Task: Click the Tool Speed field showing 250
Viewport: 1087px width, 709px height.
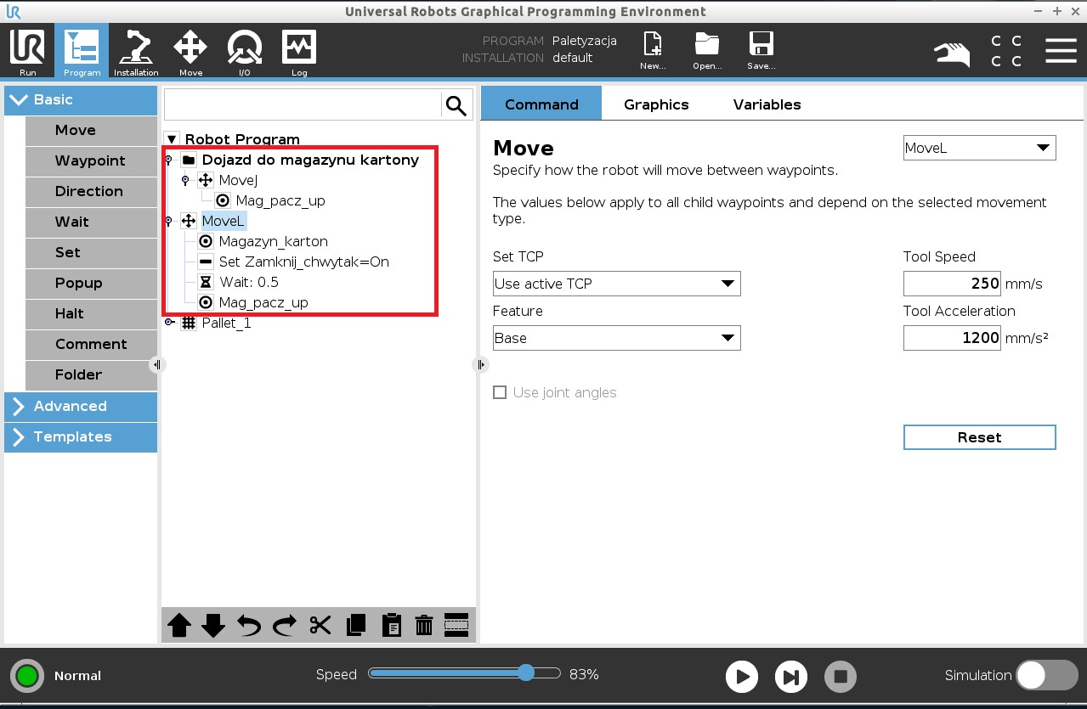Action: 952,284
